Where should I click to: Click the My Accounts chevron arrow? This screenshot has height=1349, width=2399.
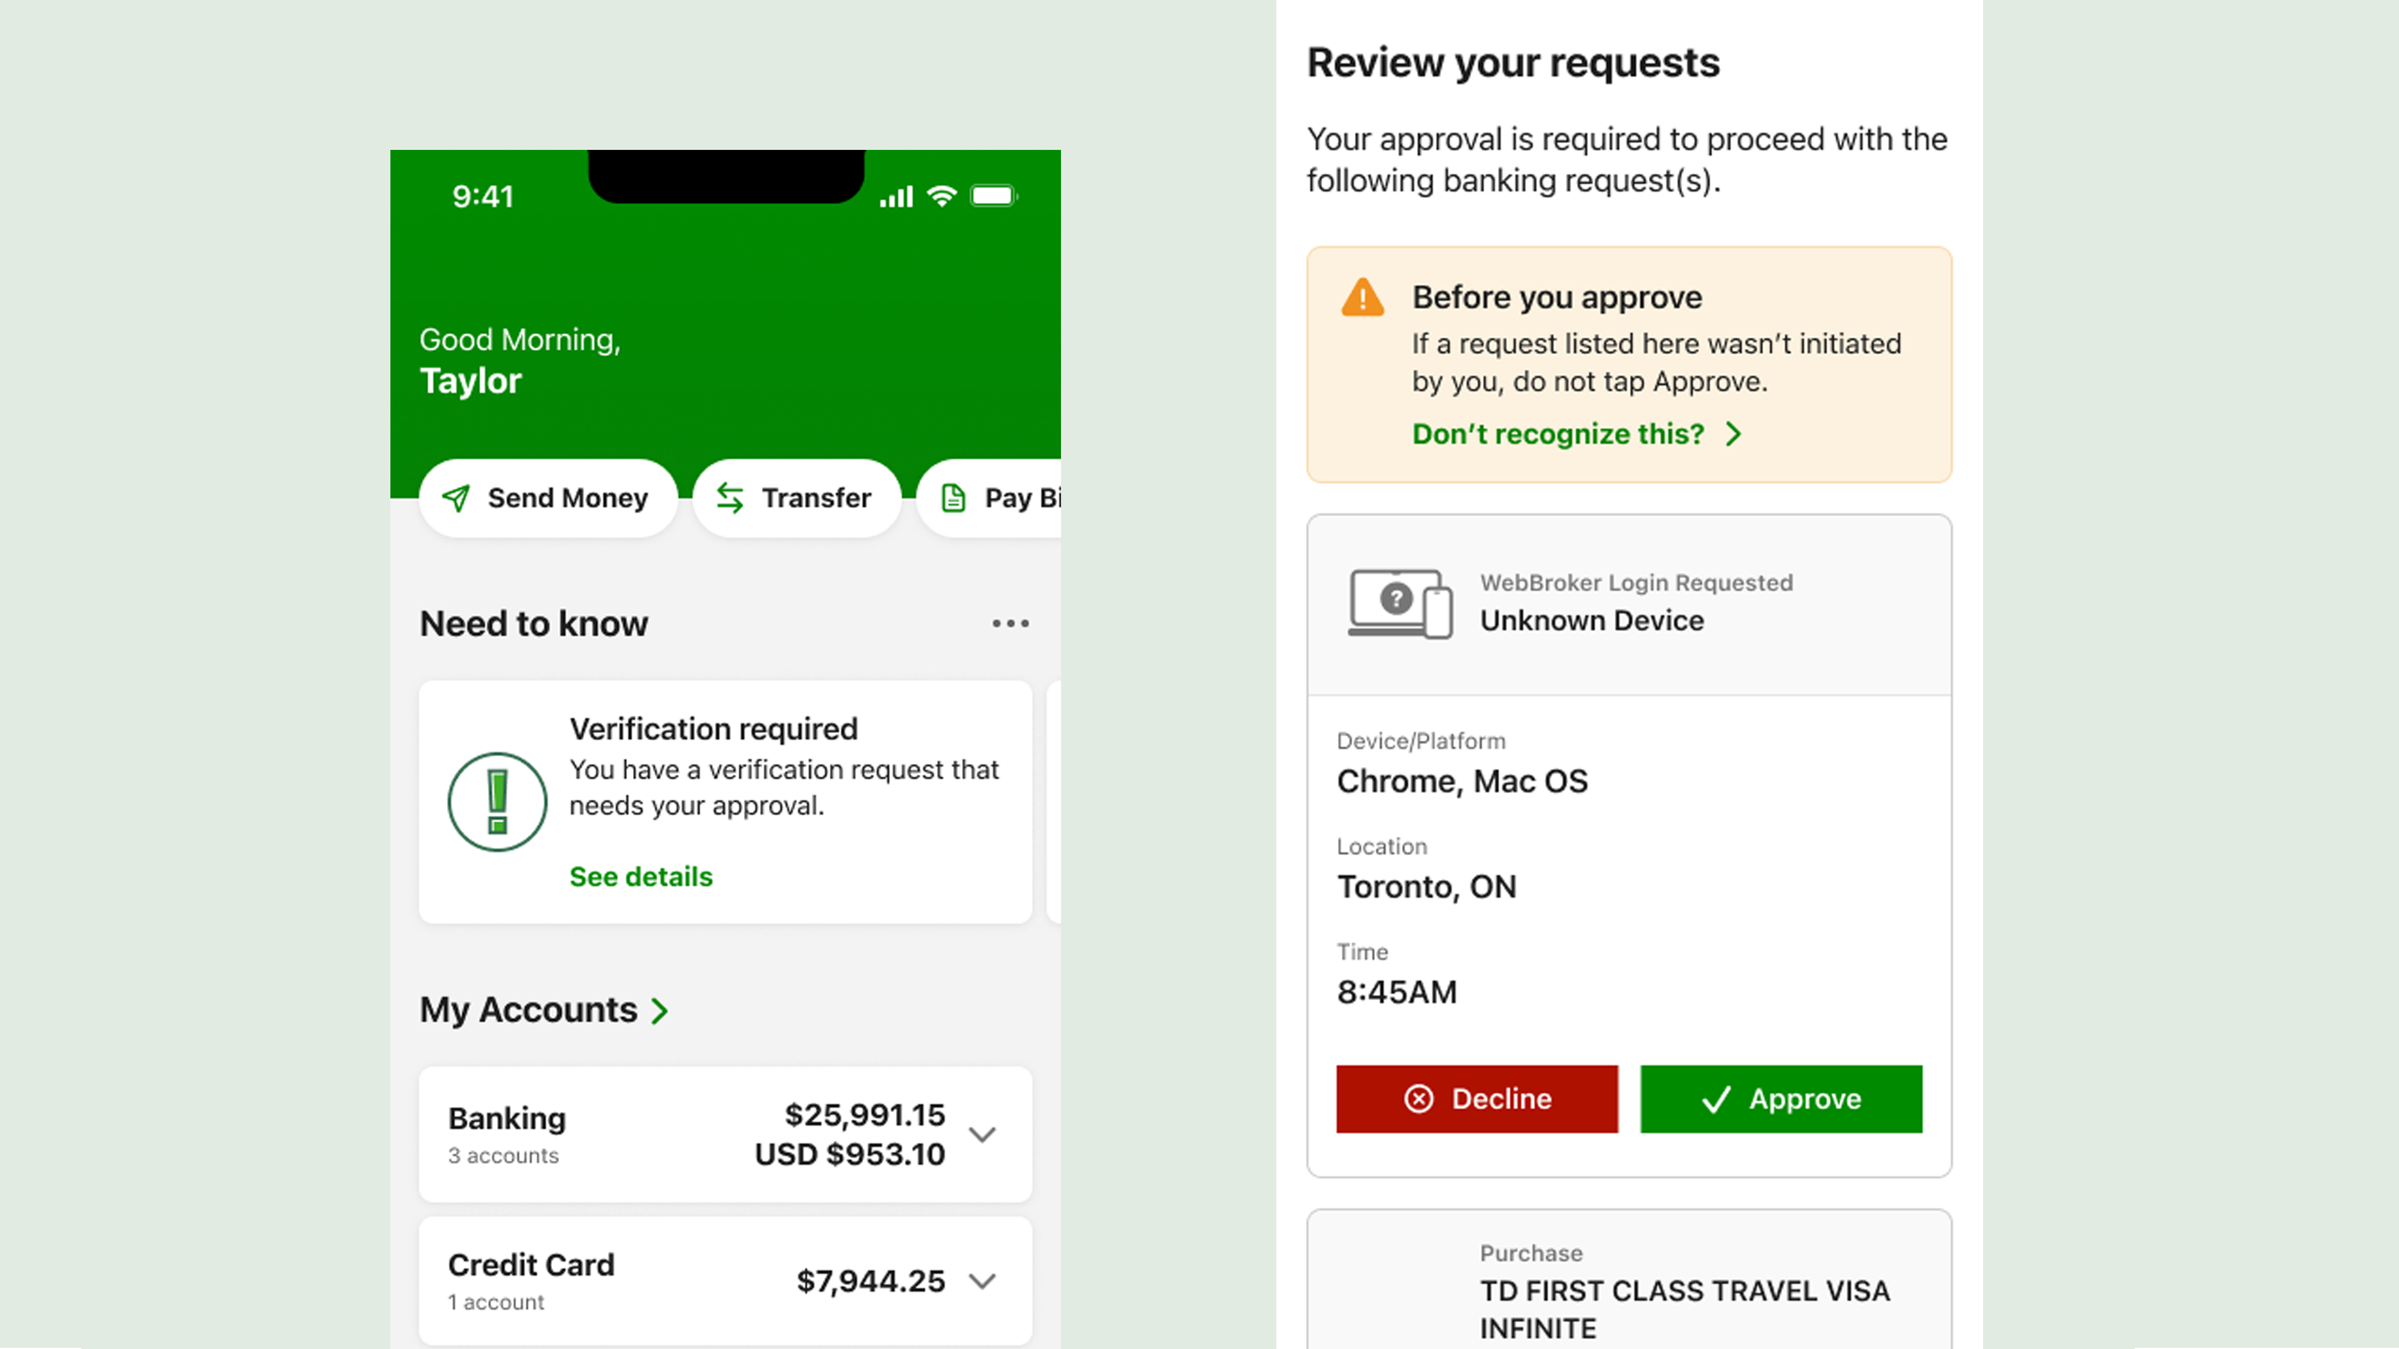[x=660, y=1011]
